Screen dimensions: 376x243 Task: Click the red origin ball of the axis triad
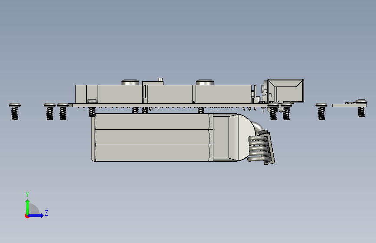[x=27, y=216]
